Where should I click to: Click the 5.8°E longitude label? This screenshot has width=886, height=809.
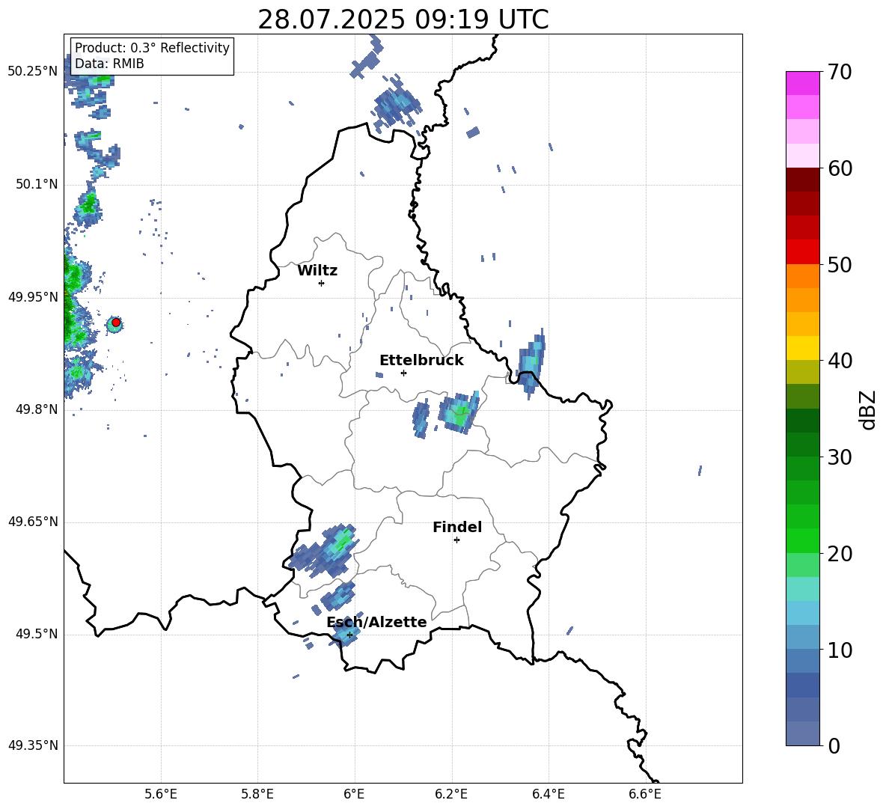(257, 794)
